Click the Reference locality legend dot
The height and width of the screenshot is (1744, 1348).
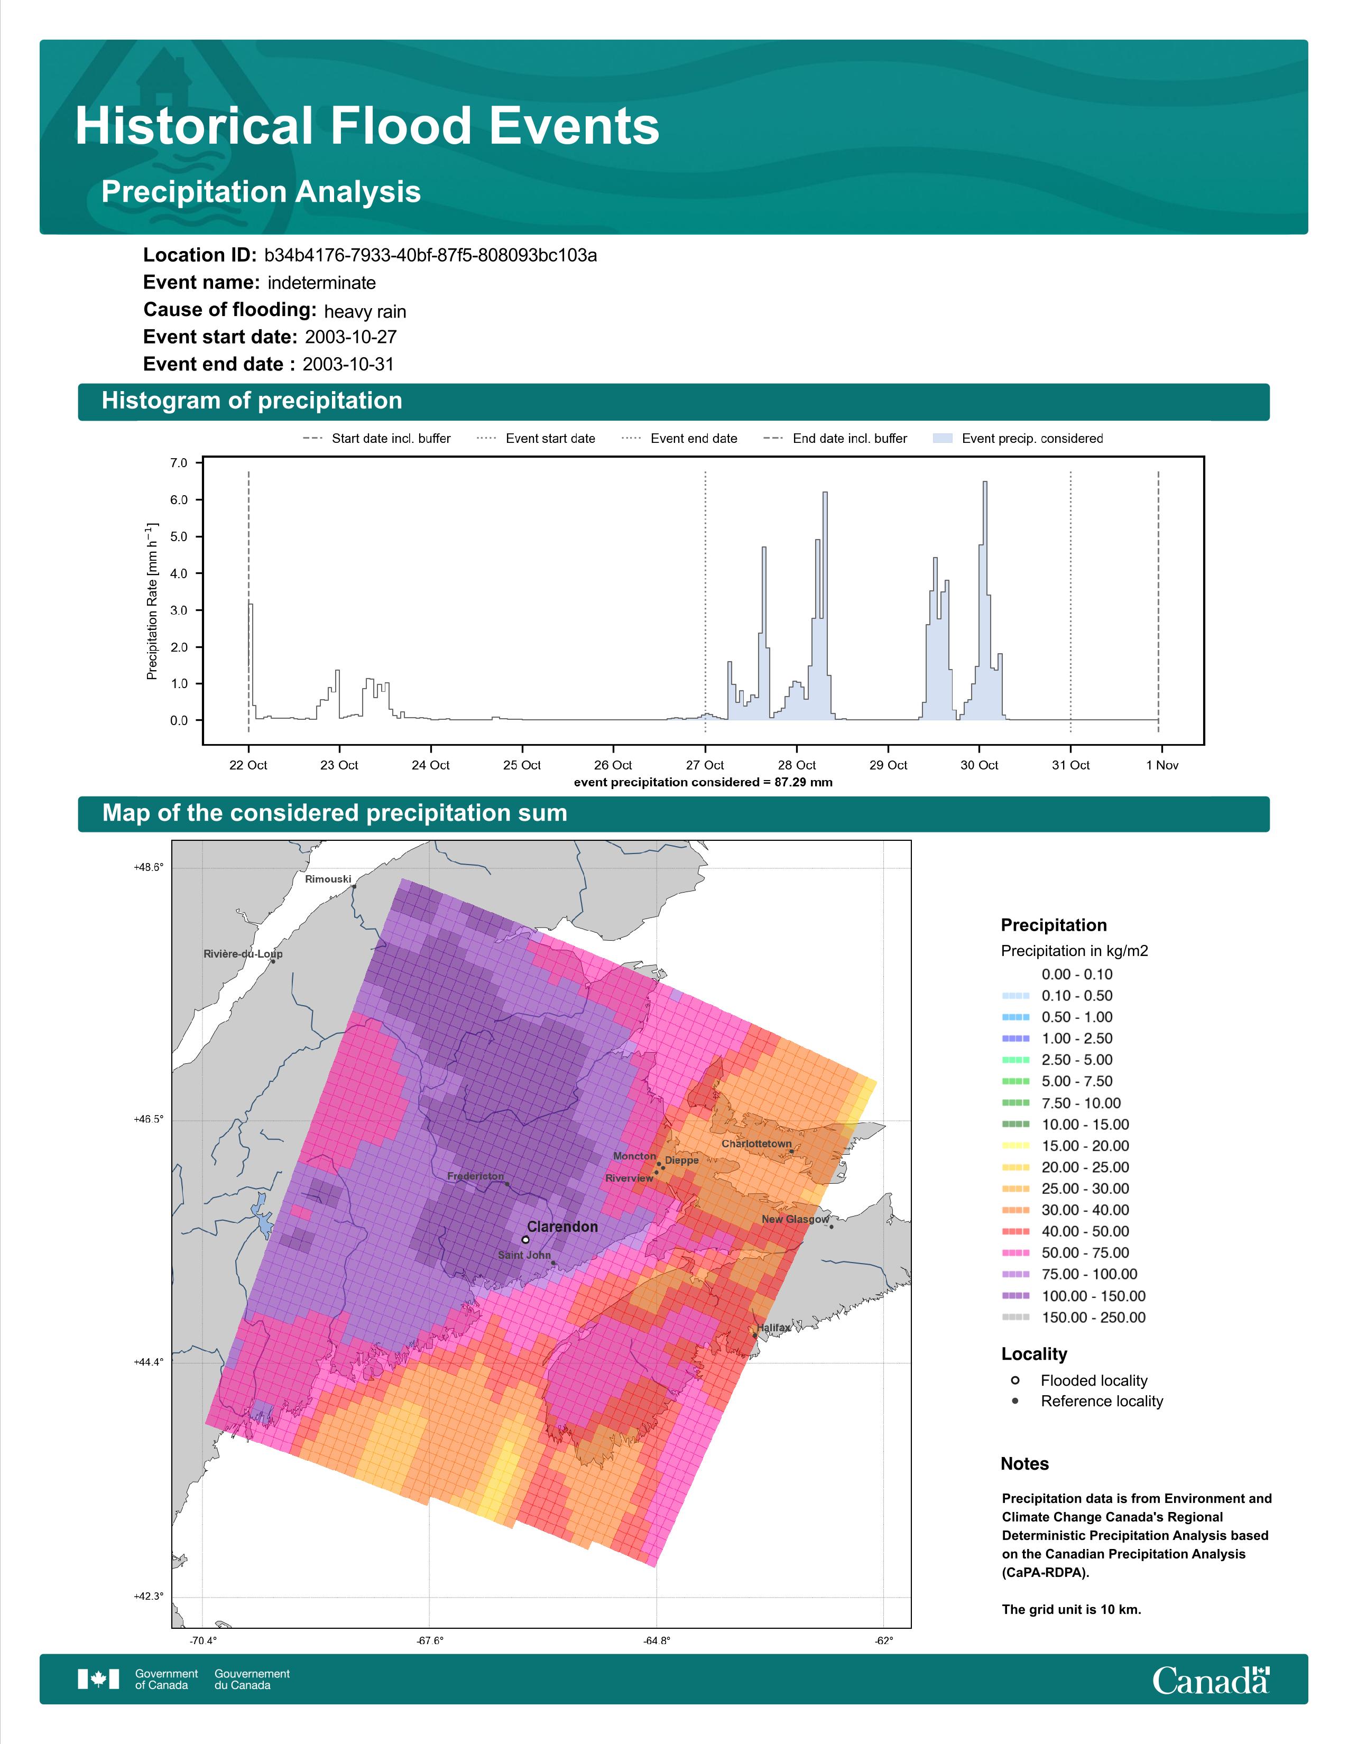click(x=1015, y=1400)
